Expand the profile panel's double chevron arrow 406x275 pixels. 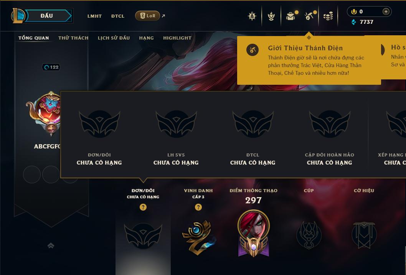pyautogui.click(x=51, y=245)
